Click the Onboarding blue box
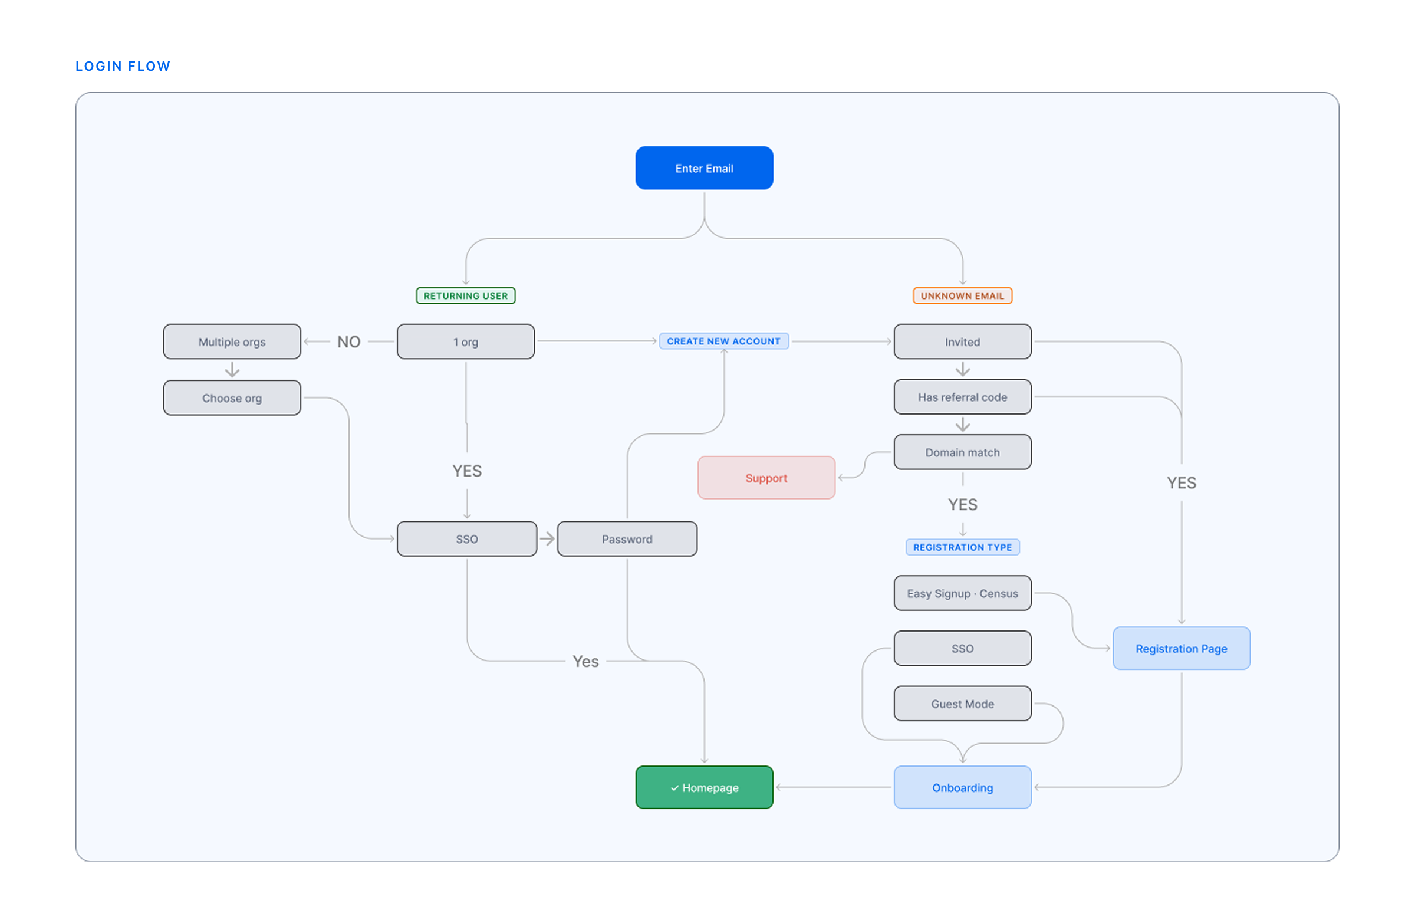Viewport: 1415px width, 920px height. (962, 788)
